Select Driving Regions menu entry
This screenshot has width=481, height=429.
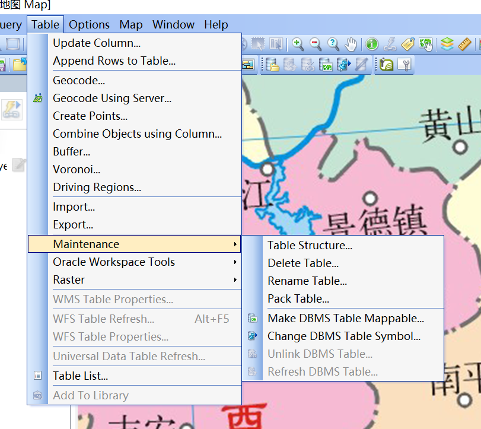click(x=135, y=187)
